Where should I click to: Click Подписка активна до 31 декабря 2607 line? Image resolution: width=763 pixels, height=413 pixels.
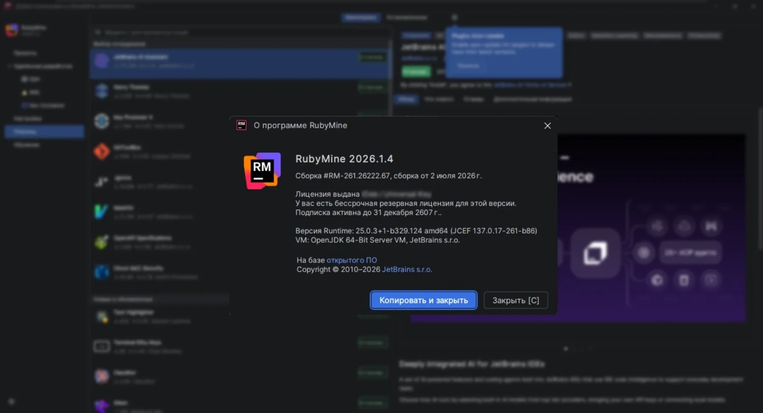(368, 213)
